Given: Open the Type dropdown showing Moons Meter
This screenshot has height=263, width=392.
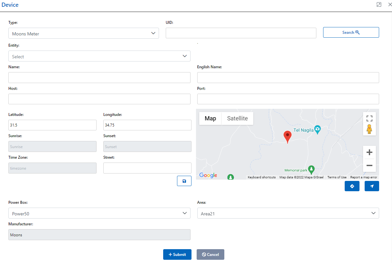Looking at the screenshot, I should (84, 33).
